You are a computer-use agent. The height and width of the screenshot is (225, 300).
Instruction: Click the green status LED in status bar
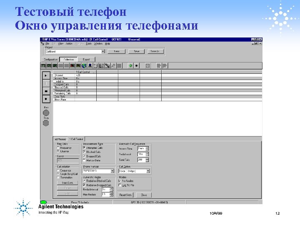[x=43, y=202]
